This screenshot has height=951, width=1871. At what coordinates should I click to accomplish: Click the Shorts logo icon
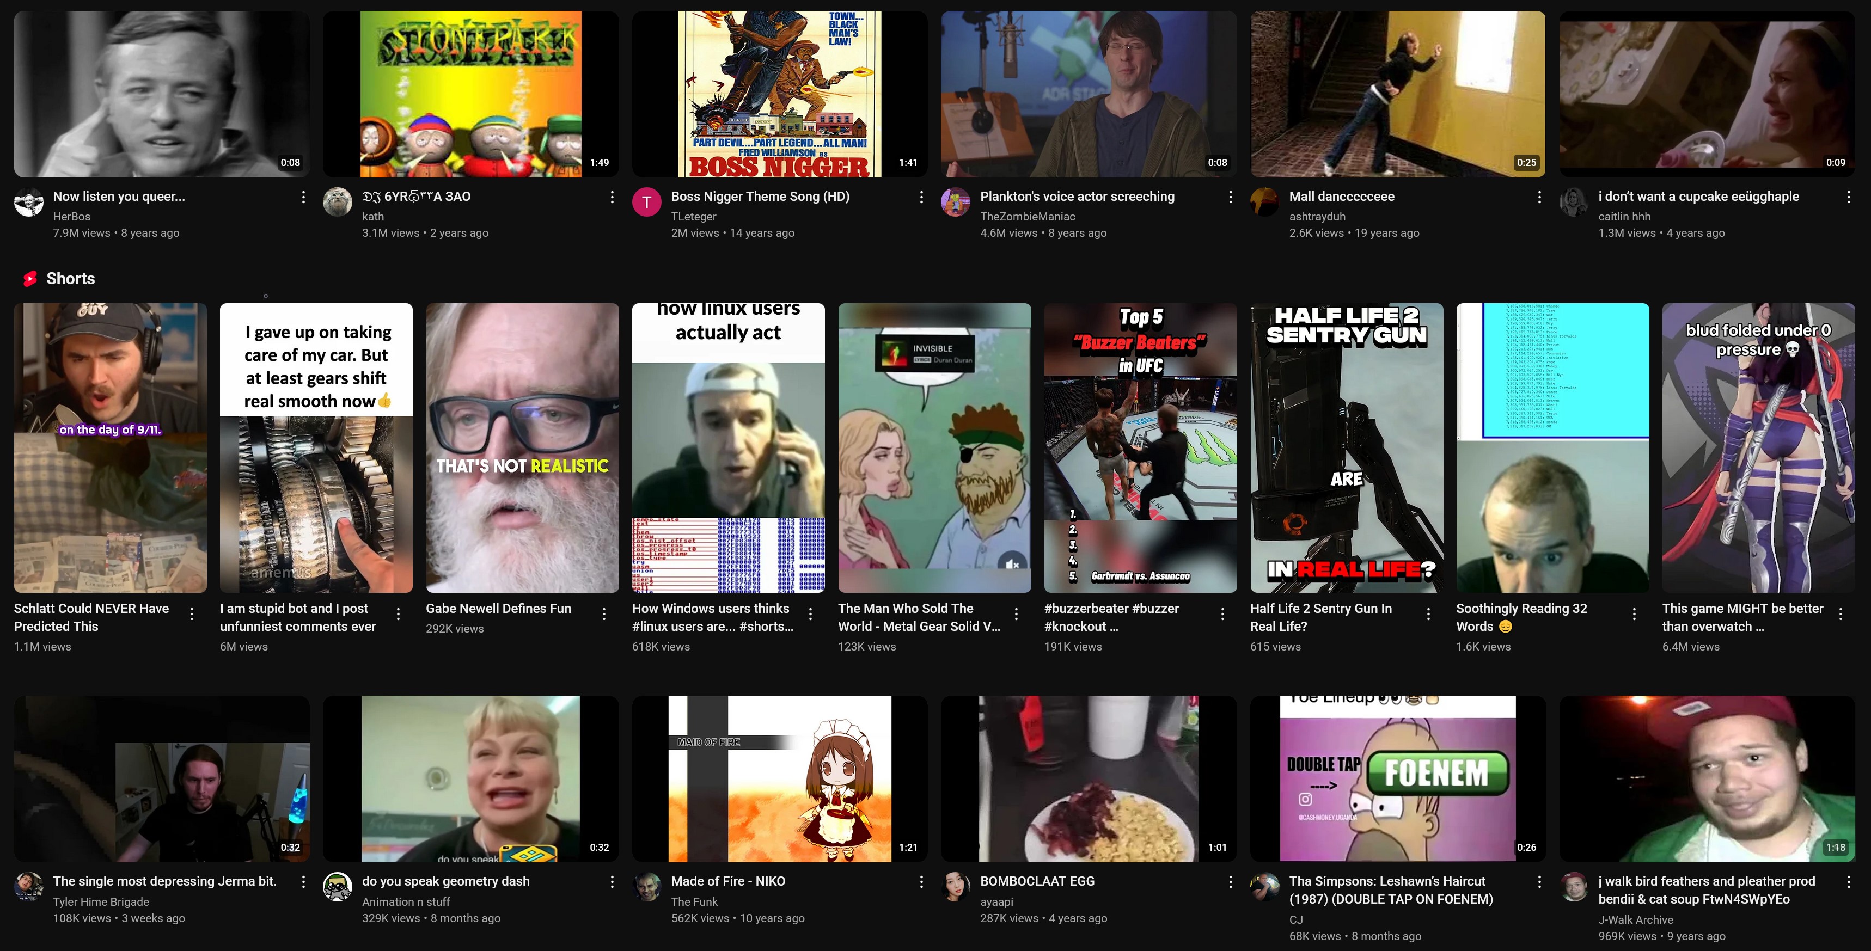[x=30, y=279]
